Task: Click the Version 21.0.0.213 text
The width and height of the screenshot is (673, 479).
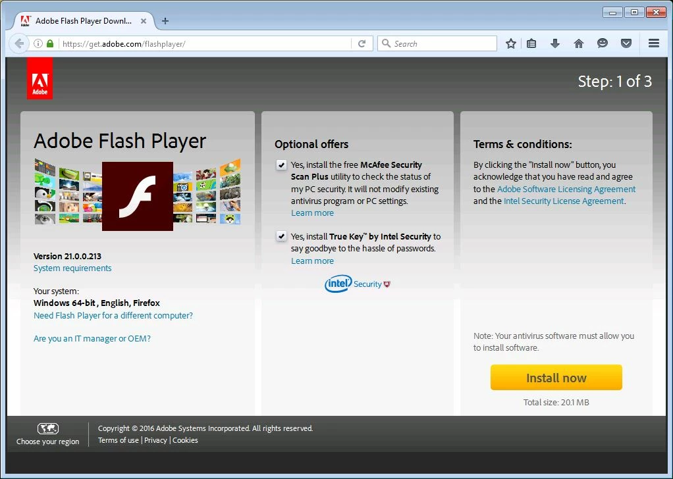Action: coord(67,257)
